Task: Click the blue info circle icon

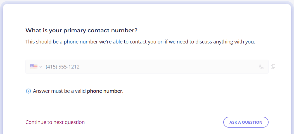Action: (x=28, y=91)
